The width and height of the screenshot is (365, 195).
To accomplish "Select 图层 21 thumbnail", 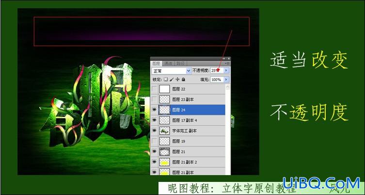I will (164, 151).
